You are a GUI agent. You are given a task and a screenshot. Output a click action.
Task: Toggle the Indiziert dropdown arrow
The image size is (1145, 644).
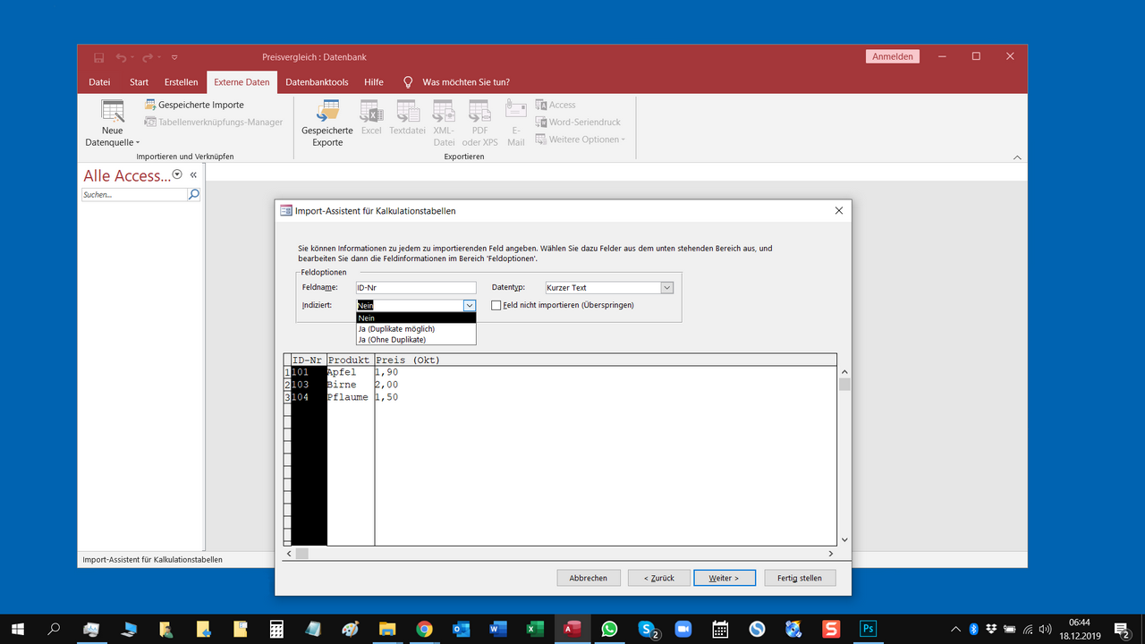[x=470, y=306]
